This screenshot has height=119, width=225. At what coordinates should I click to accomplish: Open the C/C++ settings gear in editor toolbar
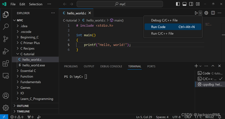pyautogui.click(x=206, y=13)
